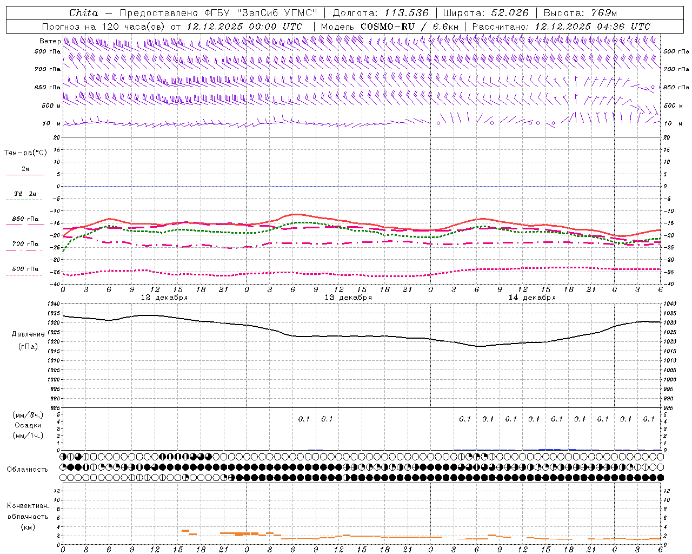Select the provider text ФГБУ "ЗапСиб УГМС"
The width and height of the screenshot is (692, 554).
pyautogui.click(x=261, y=13)
